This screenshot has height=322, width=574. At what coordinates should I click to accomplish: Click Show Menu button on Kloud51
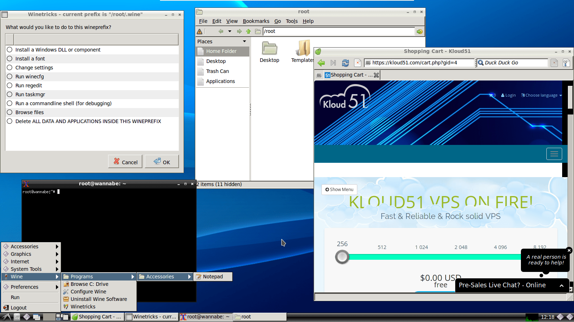[x=339, y=190]
